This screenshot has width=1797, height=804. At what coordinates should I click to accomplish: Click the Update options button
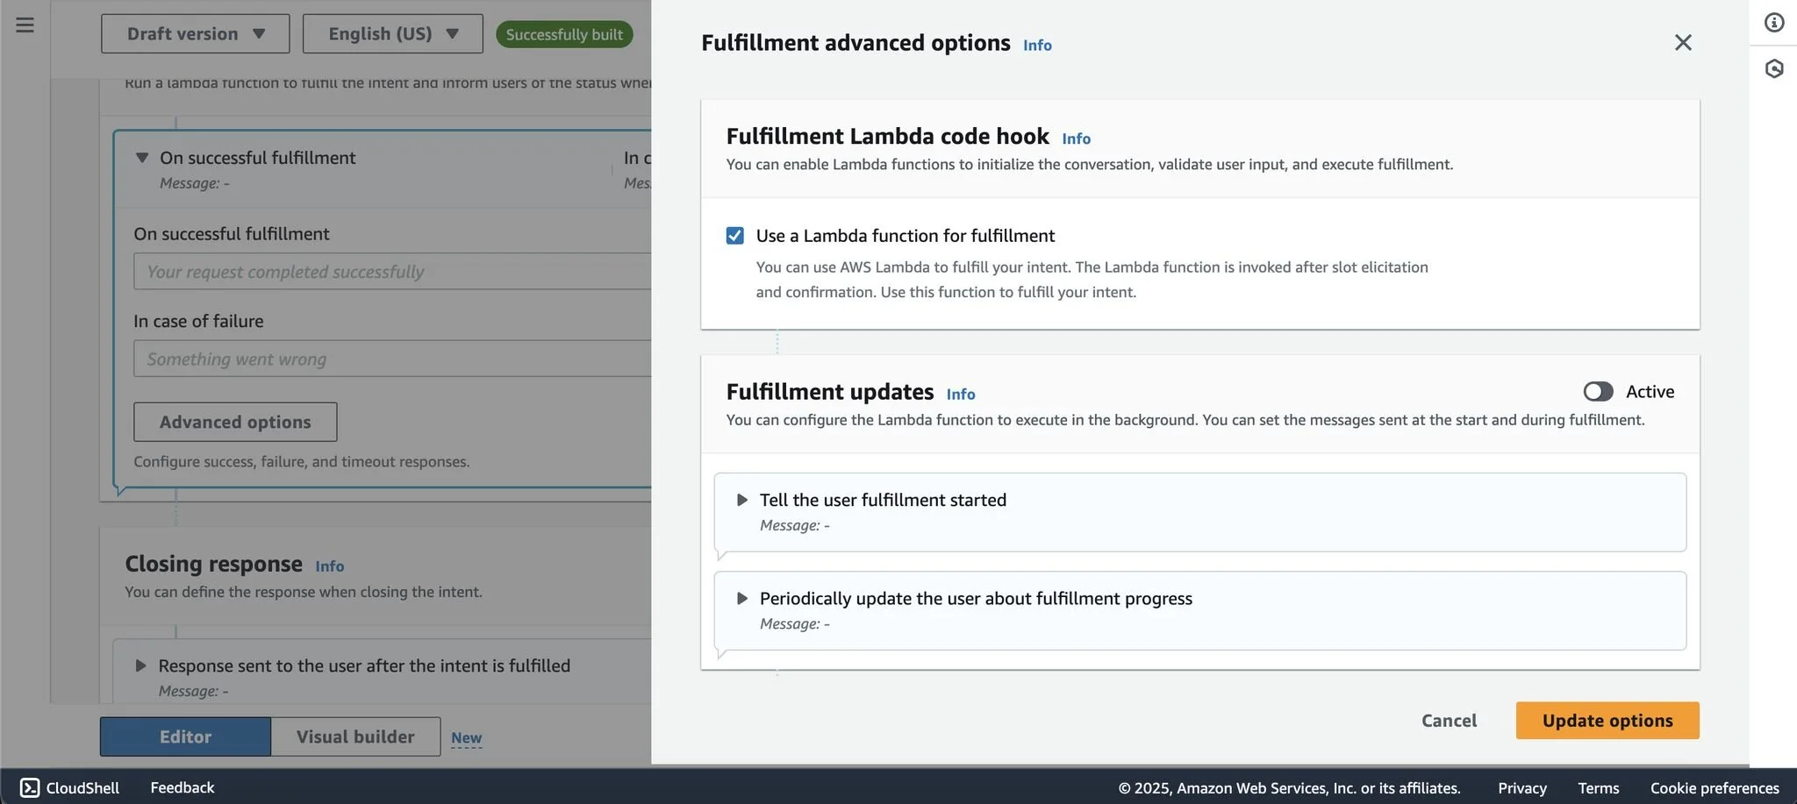point(1607,720)
